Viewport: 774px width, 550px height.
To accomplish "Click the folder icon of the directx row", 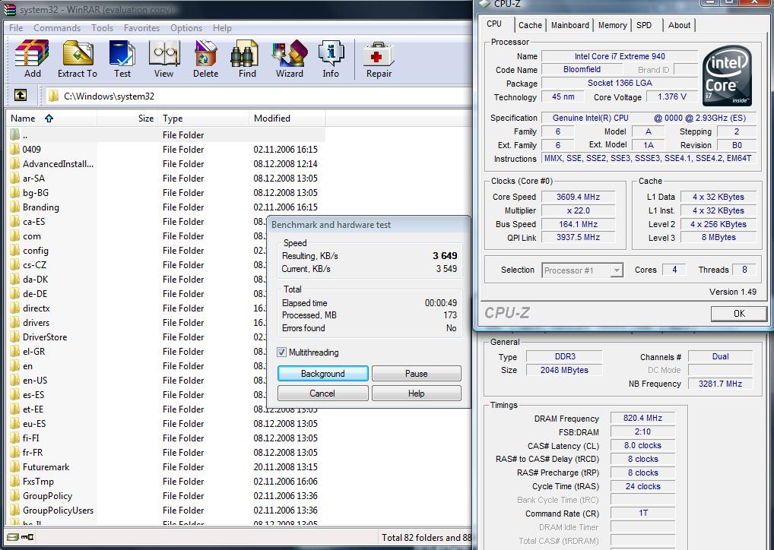I will point(14,308).
